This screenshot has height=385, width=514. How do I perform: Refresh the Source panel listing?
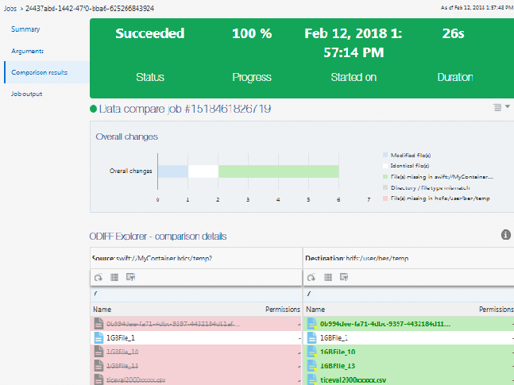tap(99, 278)
